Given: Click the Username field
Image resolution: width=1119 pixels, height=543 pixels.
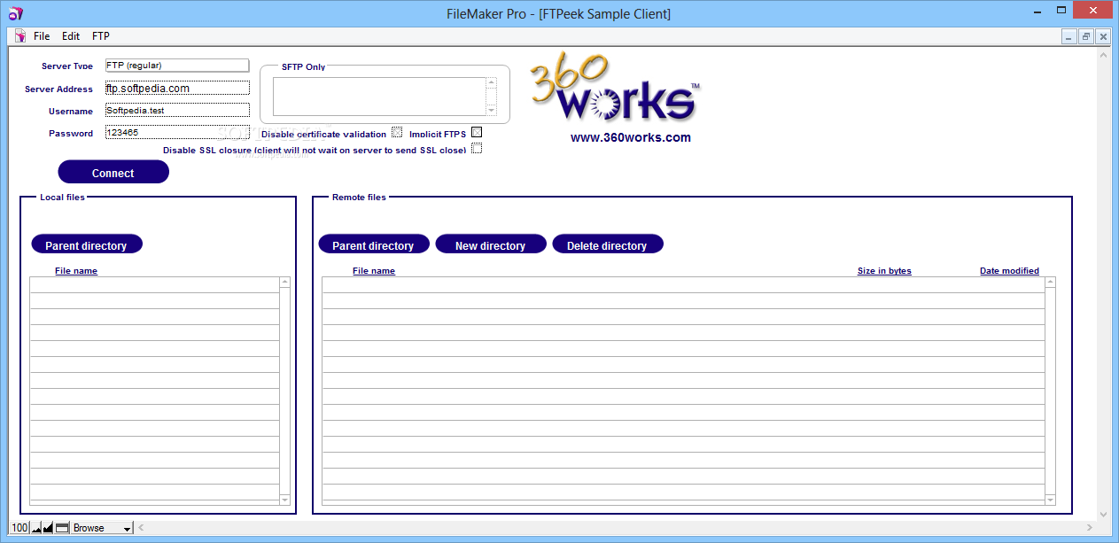Looking at the screenshot, I should (176, 110).
